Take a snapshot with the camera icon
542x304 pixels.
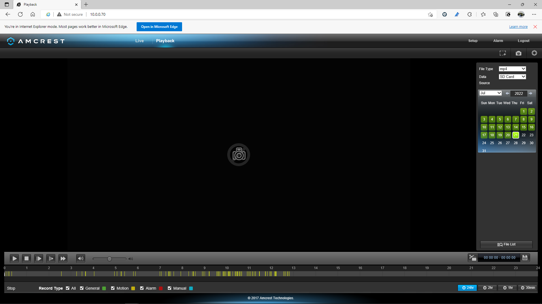[x=519, y=53]
